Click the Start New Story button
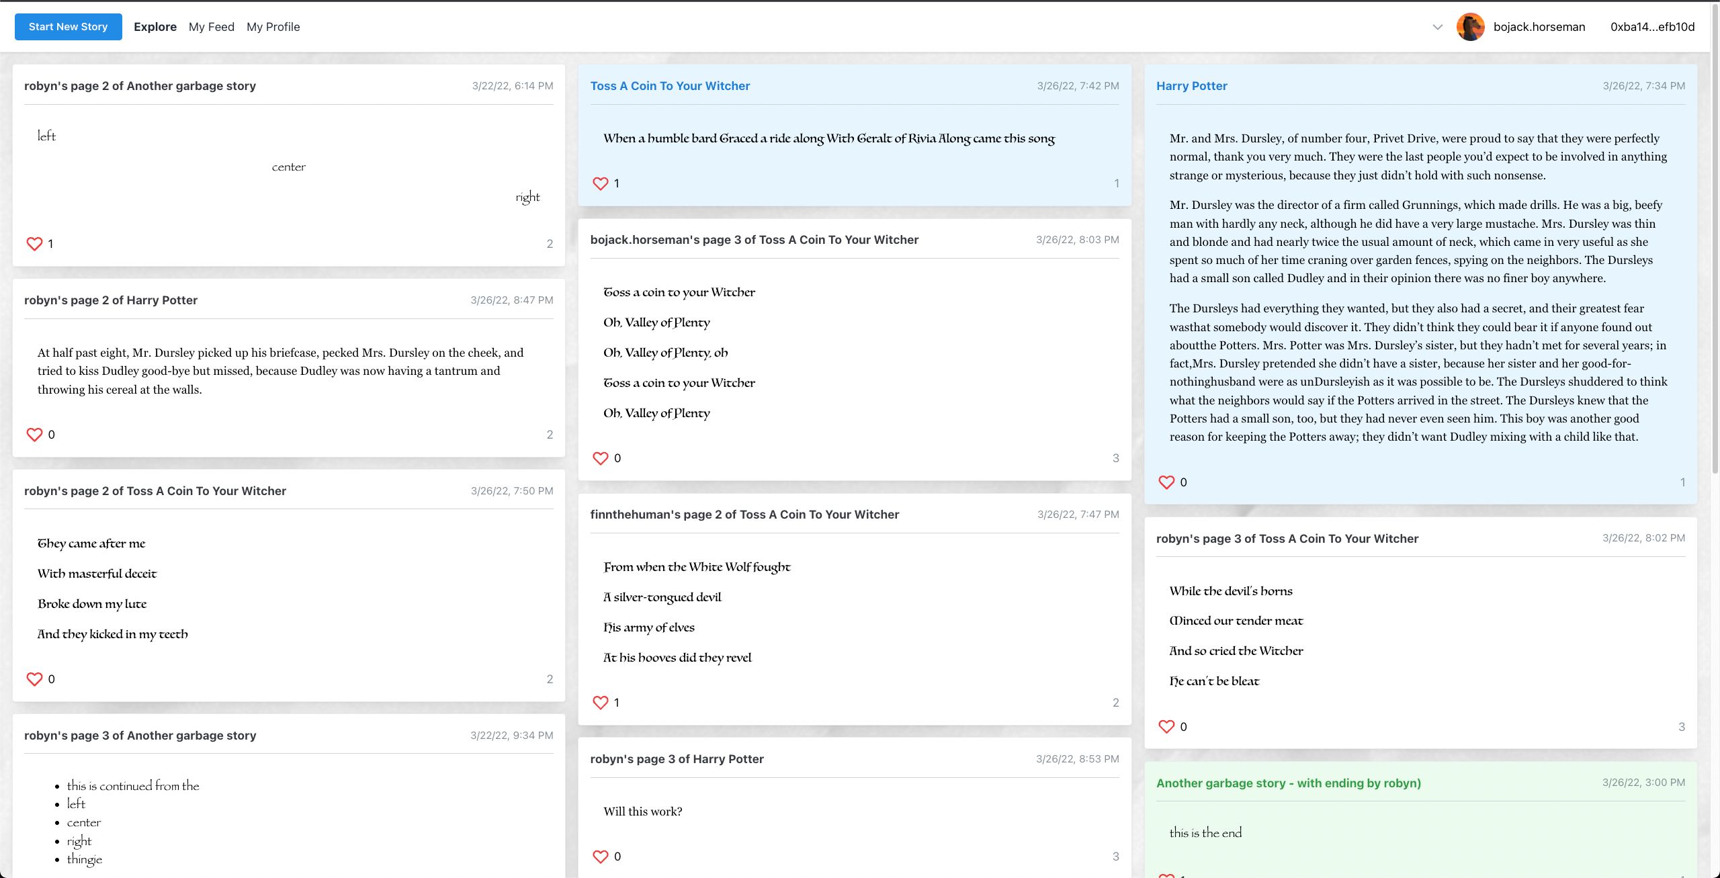 (68, 27)
